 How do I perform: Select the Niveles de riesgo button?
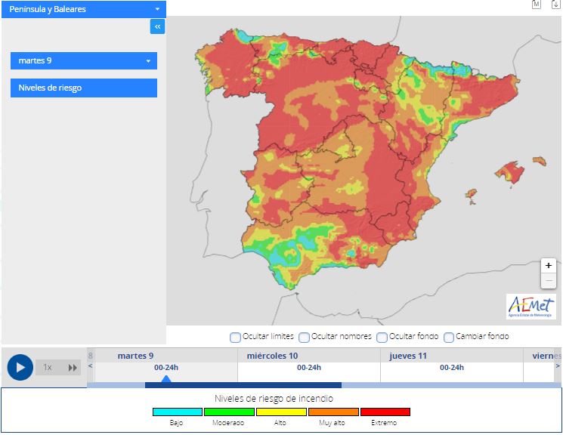[x=83, y=88]
